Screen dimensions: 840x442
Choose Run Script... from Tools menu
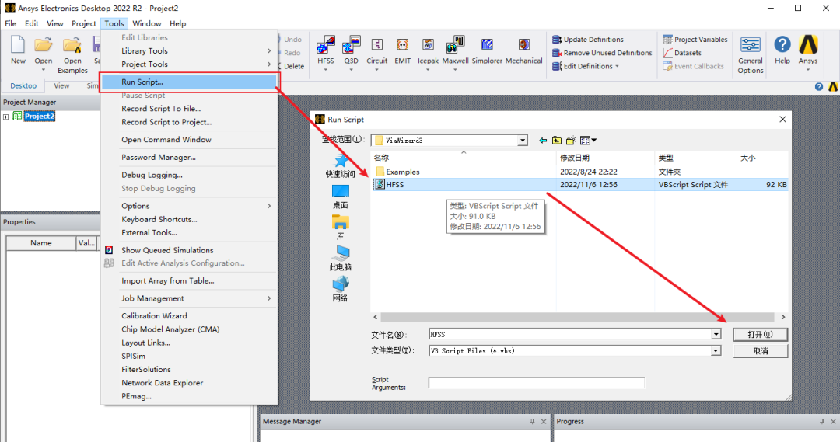(190, 82)
